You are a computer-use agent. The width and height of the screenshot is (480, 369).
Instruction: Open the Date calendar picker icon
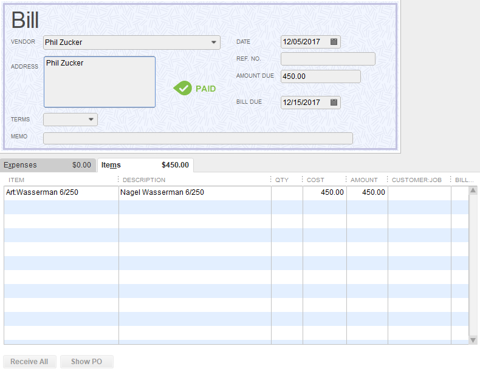click(x=334, y=42)
